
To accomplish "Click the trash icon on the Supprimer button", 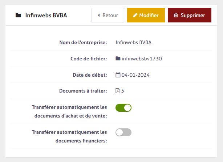I will [176, 16].
